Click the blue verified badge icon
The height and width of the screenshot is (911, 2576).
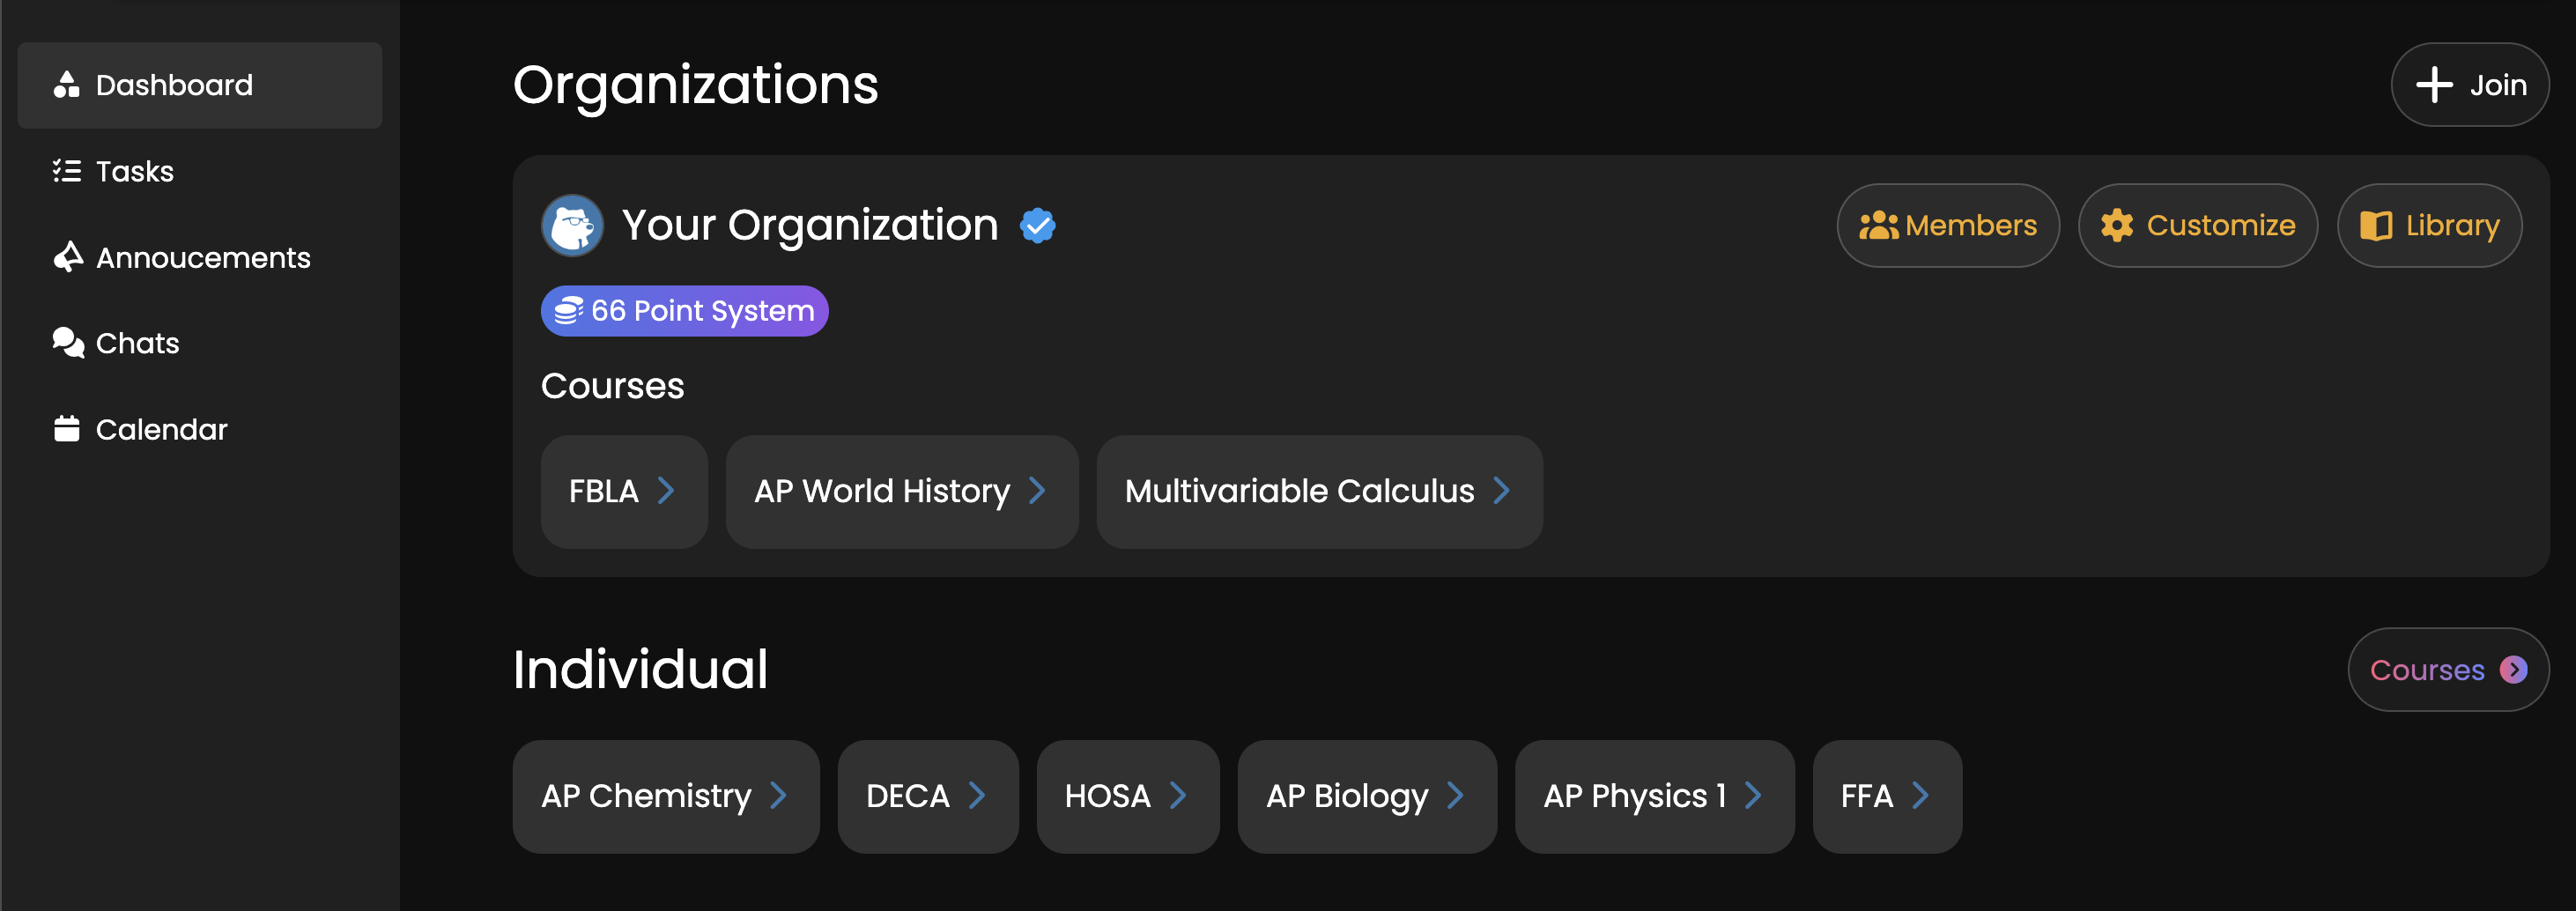[1037, 225]
